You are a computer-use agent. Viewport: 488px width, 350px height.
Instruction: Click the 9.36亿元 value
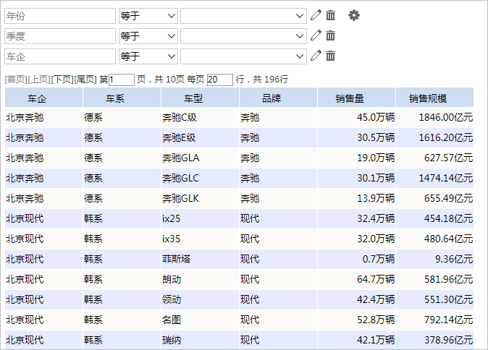(x=454, y=259)
